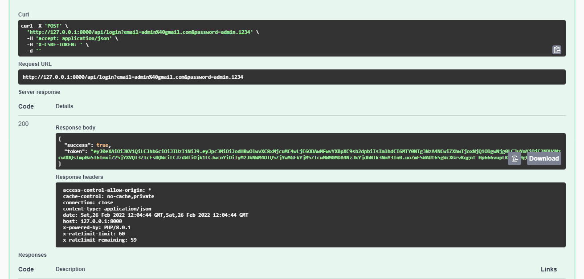
Task: Click the Server response heading
Action: (38, 92)
